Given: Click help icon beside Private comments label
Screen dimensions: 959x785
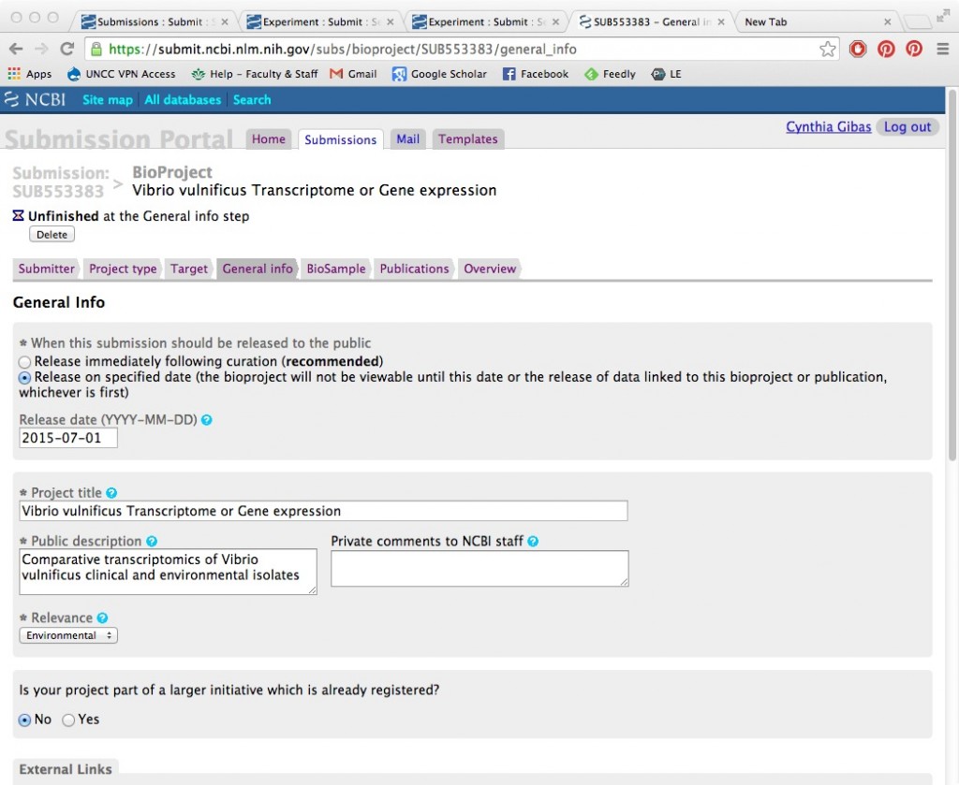Looking at the screenshot, I should tap(533, 542).
